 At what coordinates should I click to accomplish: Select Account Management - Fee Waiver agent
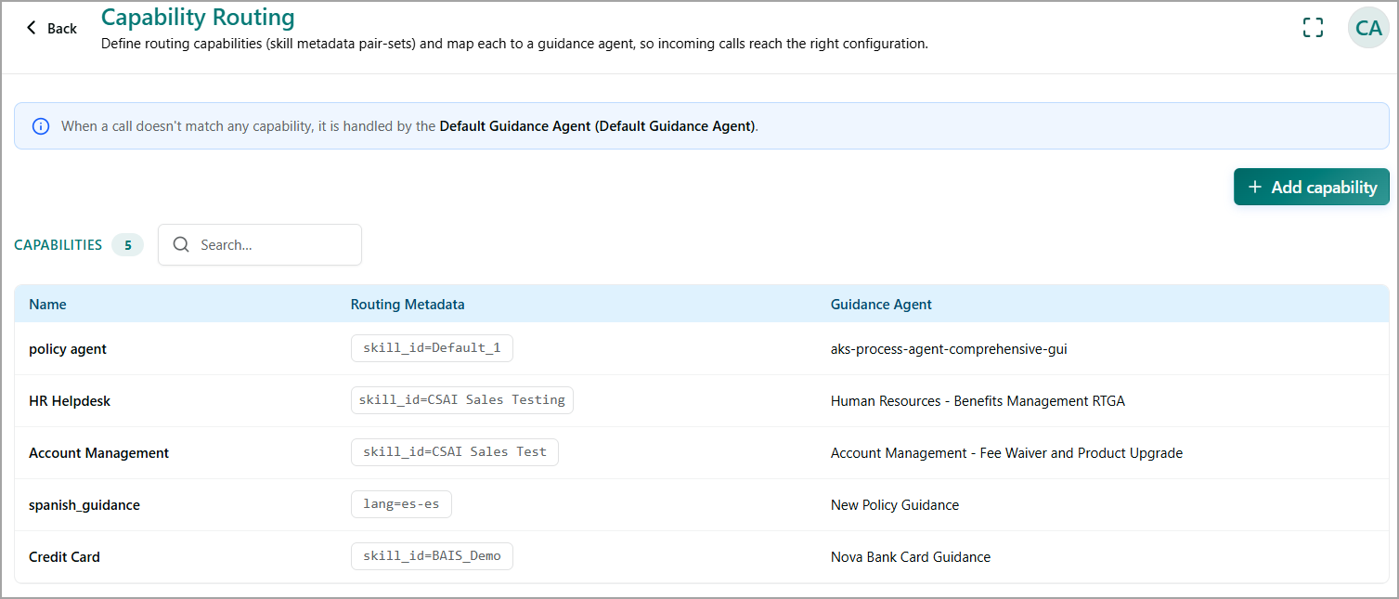pyautogui.click(x=1006, y=453)
